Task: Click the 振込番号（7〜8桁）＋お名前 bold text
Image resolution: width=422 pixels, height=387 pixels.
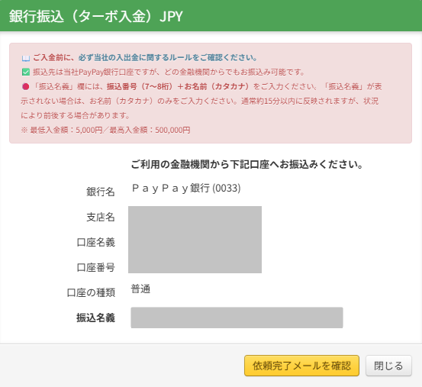Action: 178,87
